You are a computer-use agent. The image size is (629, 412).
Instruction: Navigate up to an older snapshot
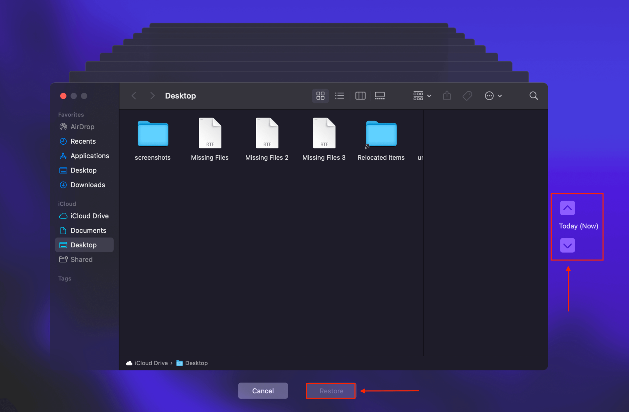(567, 208)
